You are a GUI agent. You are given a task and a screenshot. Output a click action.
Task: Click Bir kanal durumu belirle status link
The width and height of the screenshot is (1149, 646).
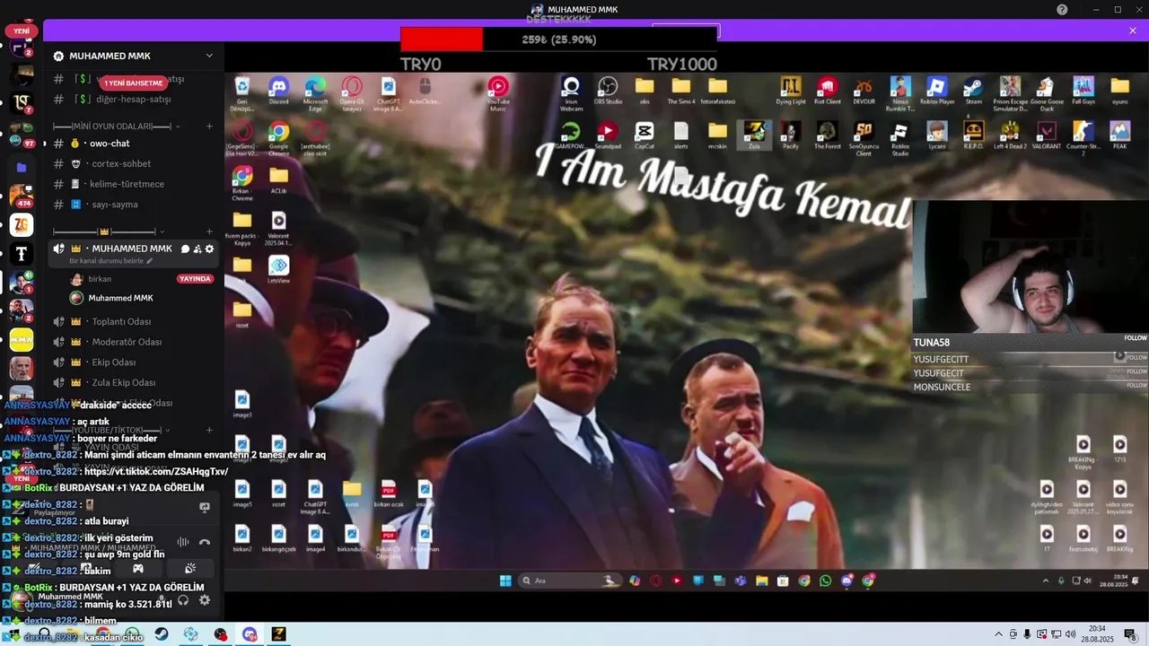pyautogui.click(x=107, y=261)
